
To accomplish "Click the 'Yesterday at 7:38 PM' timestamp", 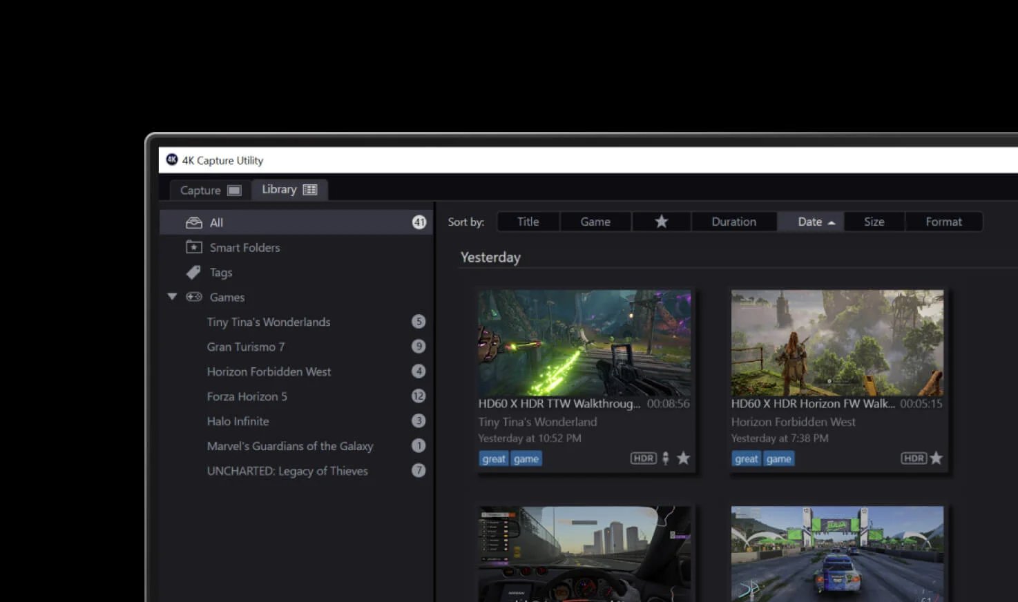I will point(780,438).
